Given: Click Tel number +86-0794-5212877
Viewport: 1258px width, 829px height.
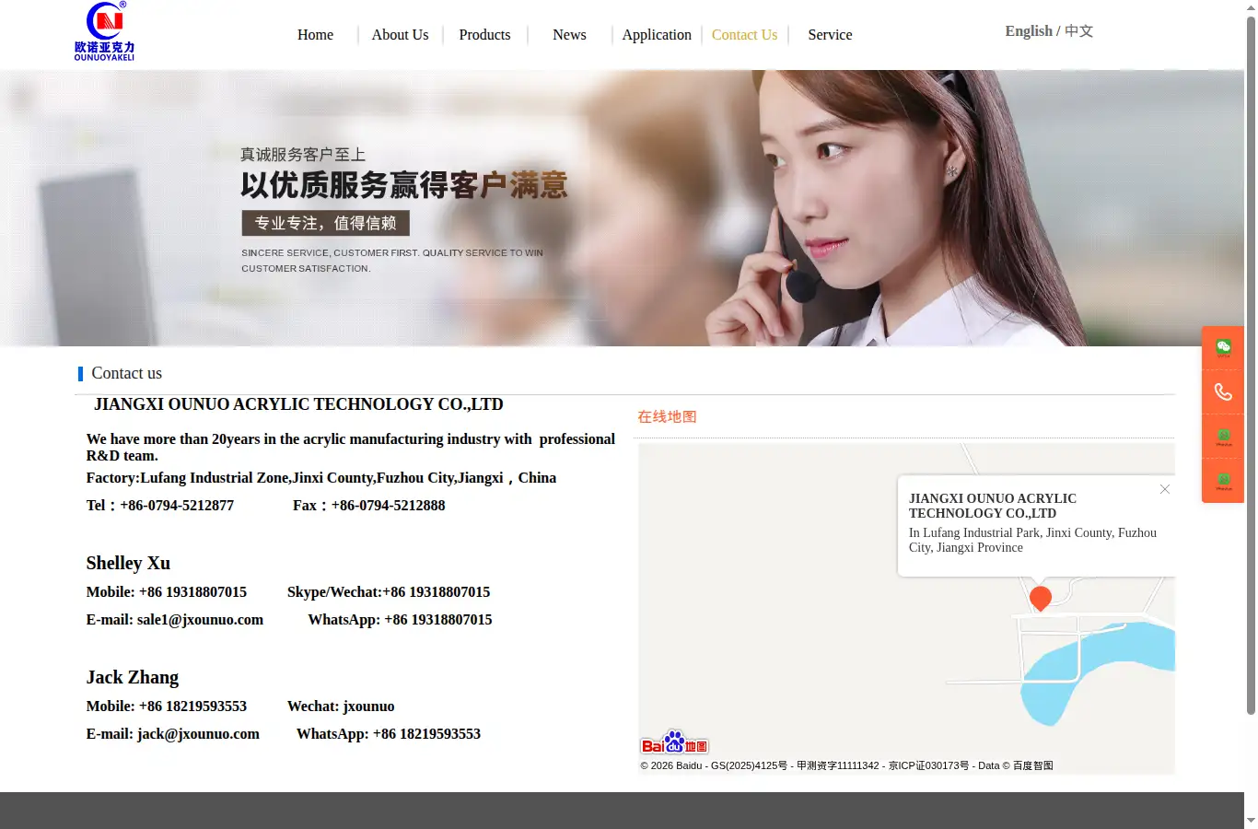Looking at the screenshot, I should (x=177, y=506).
